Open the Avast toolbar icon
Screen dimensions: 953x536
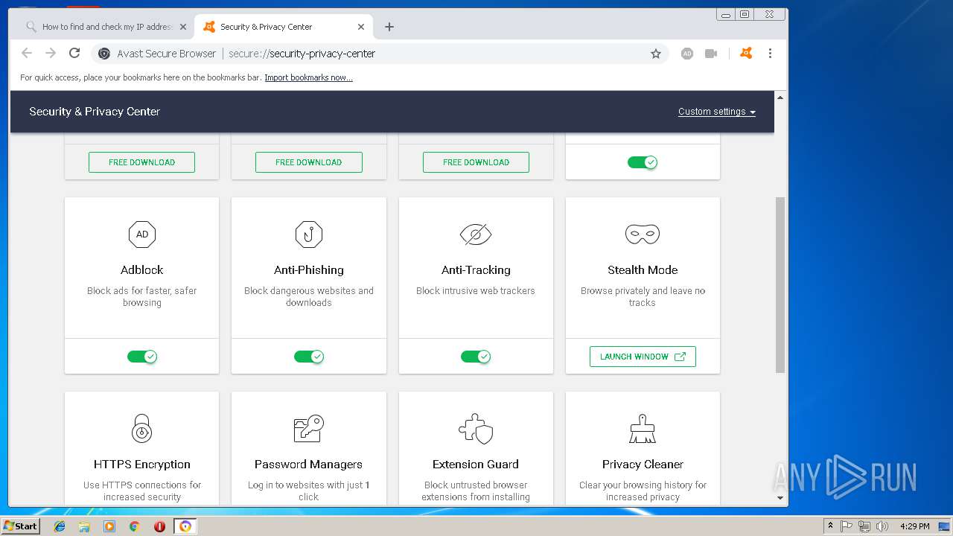pos(746,53)
